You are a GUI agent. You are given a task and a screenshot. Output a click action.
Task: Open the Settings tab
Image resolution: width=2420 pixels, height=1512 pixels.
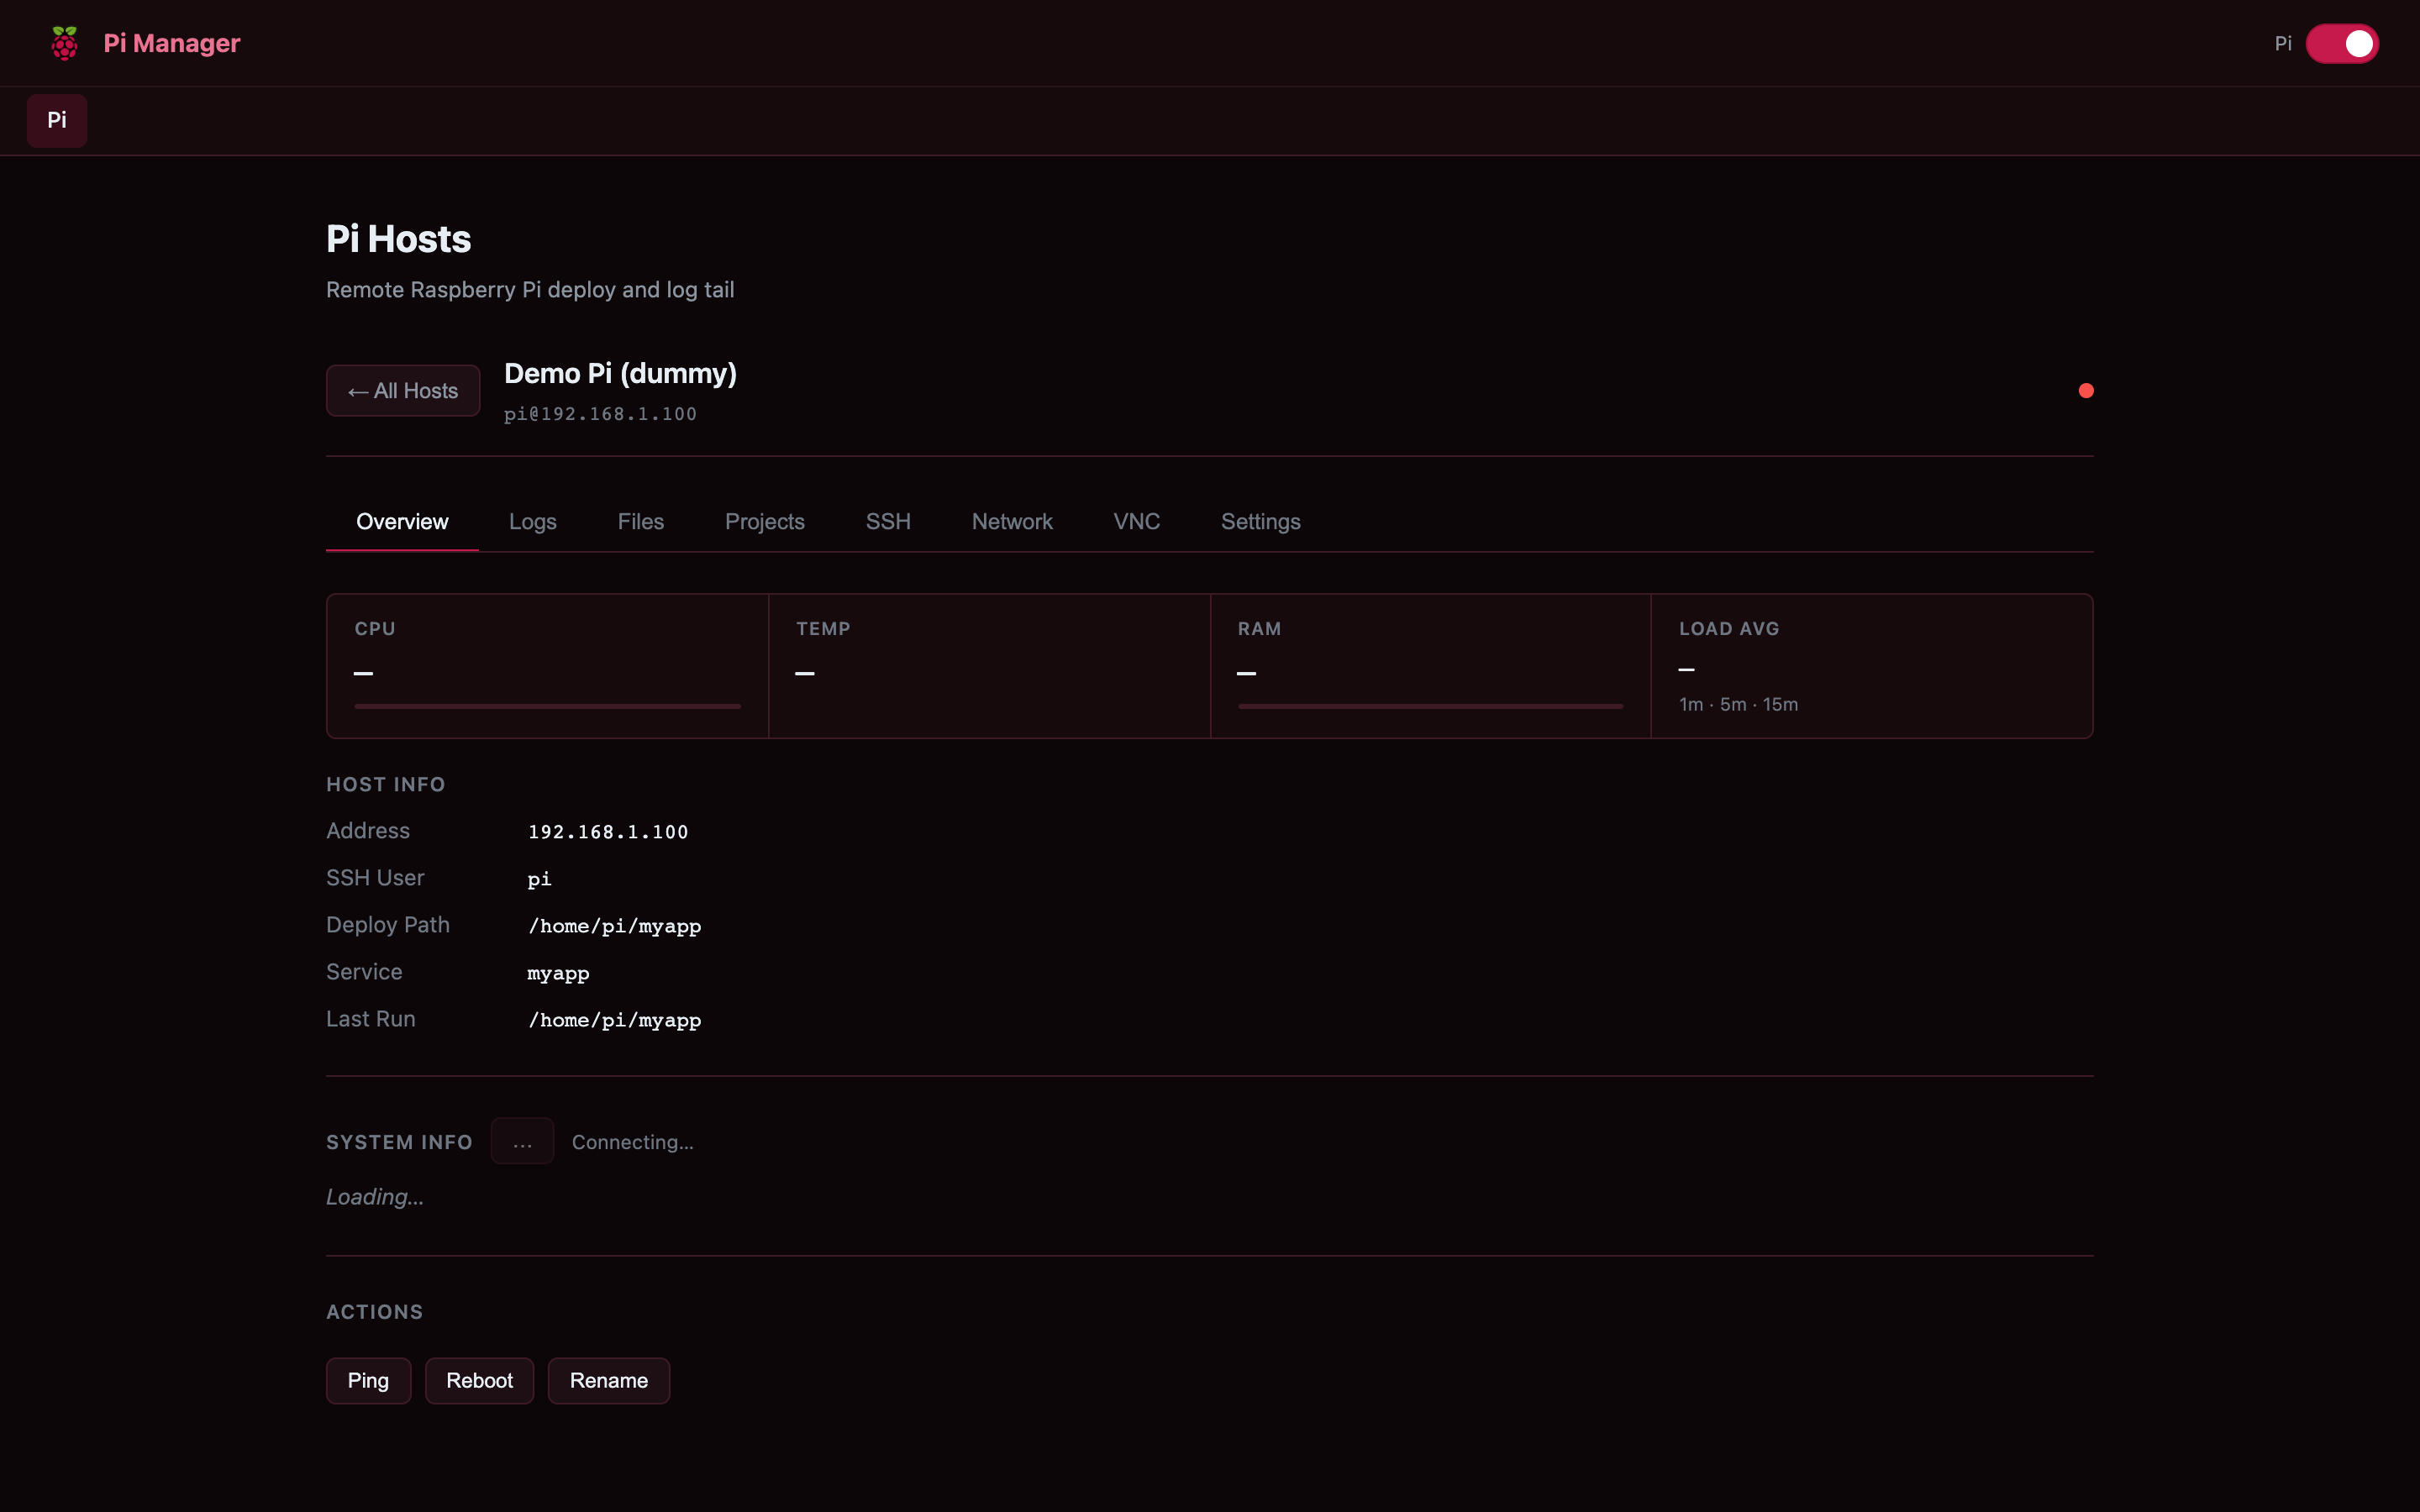pos(1261,522)
